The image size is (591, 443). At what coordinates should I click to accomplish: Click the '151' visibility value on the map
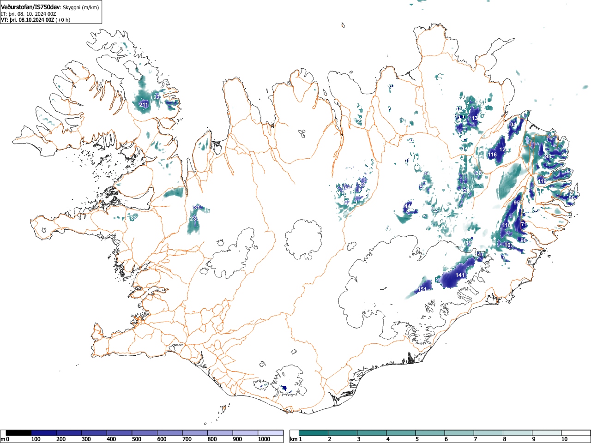point(422,289)
